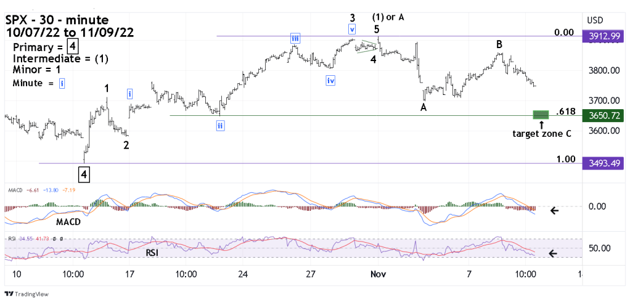Click the Nov date on time axis
The height and width of the screenshot is (302, 630).
pyautogui.click(x=376, y=273)
